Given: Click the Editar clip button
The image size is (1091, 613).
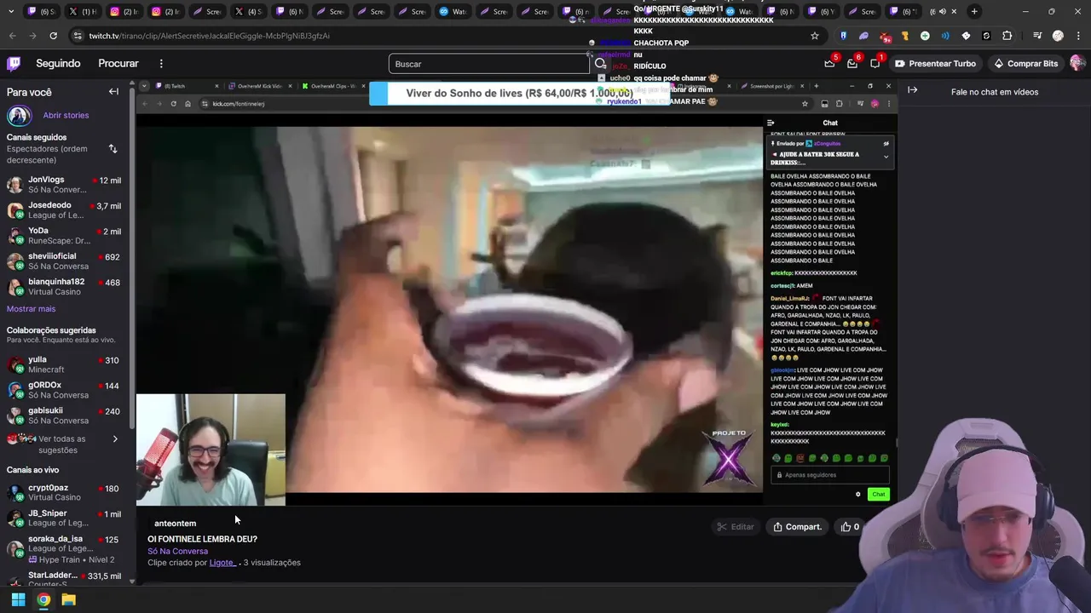Looking at the screenshot, I should [x=735, y=527].
